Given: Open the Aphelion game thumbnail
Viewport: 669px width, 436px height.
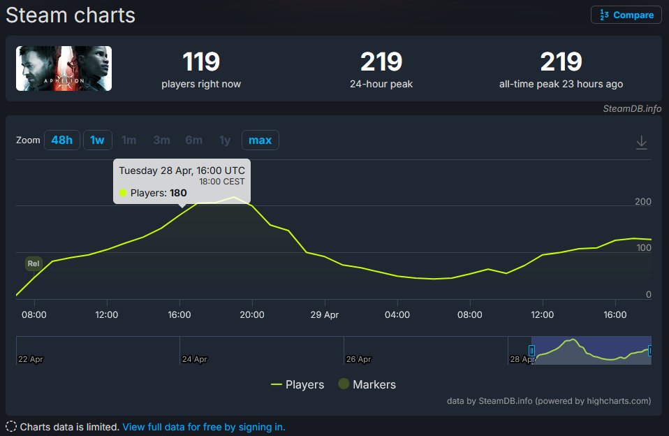Looking at the screenshot, I should (x=64, y=68).
